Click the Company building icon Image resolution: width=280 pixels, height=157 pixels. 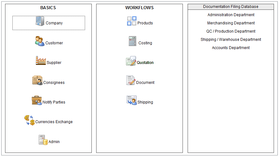[40, 21]
